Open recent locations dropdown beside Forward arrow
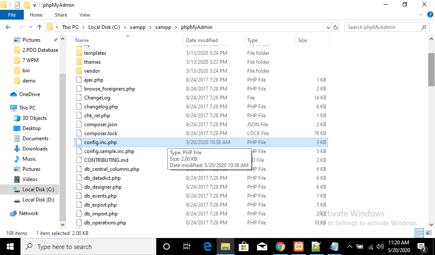Image resolution: width=435 pixels, height=255 pixels. pyautogui.click(x=29, y=27)
